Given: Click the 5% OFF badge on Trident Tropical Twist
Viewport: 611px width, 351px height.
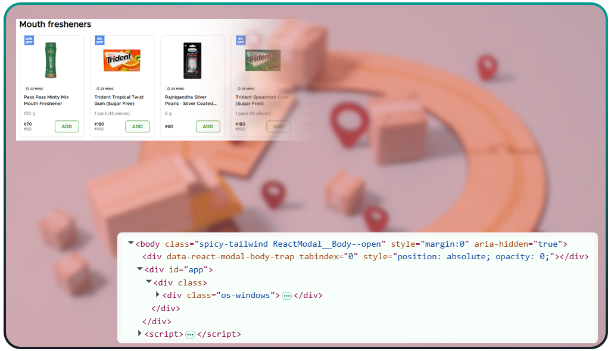Looking at the screenshot, I should 99,39.
